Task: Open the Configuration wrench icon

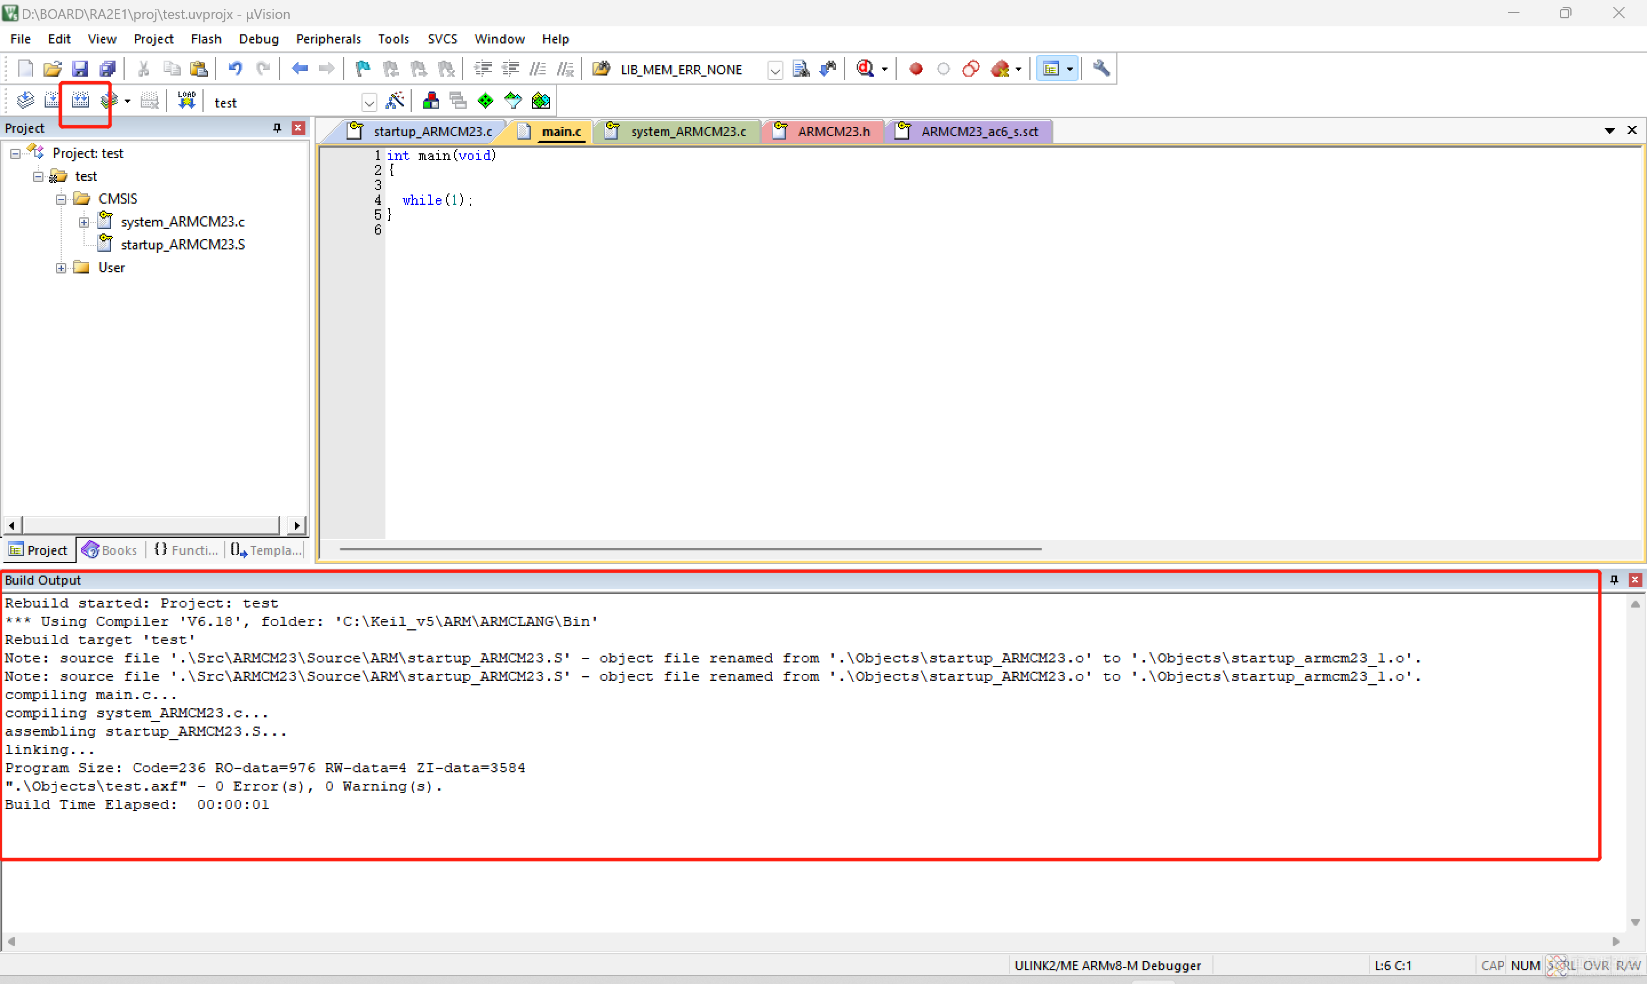Action: point(1101,69)
